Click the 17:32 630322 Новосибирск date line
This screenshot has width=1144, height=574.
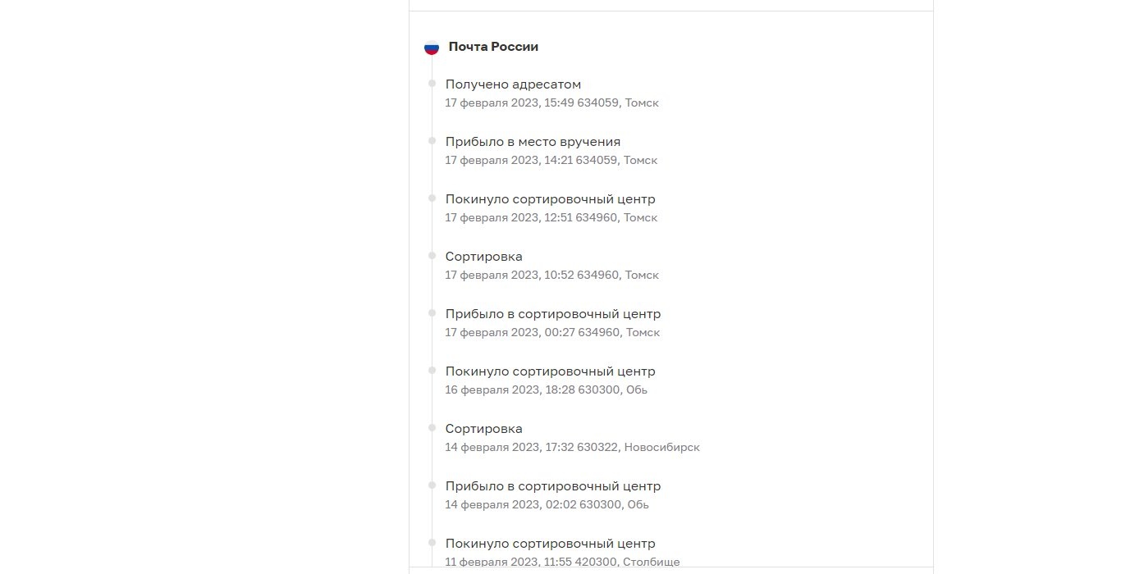point(572,448)
